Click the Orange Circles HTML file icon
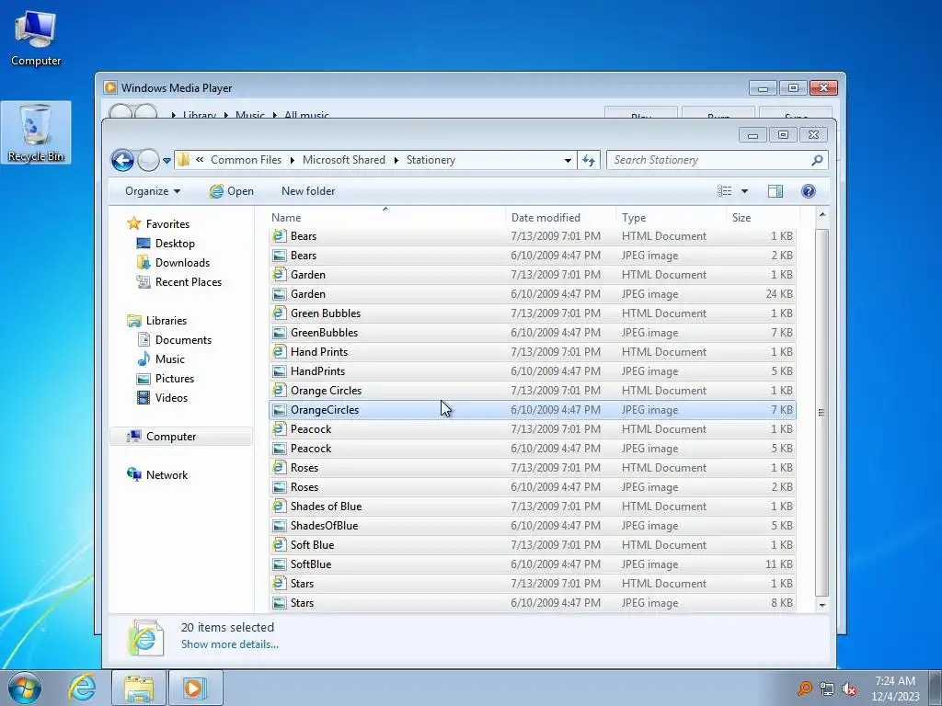 279,390
